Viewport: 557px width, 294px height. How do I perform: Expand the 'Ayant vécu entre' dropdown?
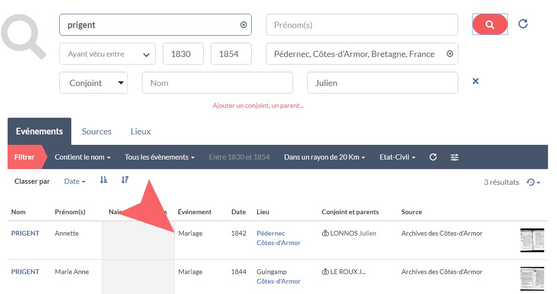click(107, 54)
